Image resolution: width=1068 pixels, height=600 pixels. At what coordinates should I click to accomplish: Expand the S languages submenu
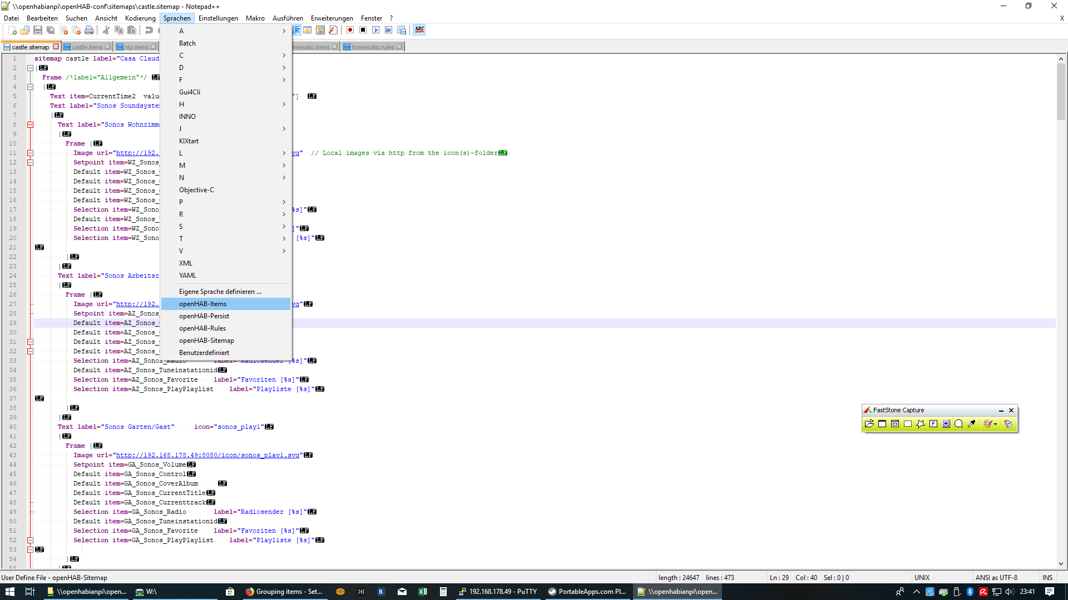coord(226,227)
